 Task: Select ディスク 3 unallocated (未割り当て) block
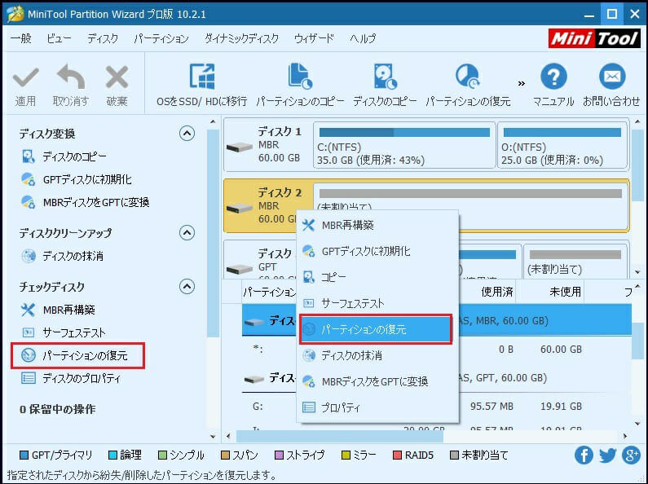(x=575, y=261)
